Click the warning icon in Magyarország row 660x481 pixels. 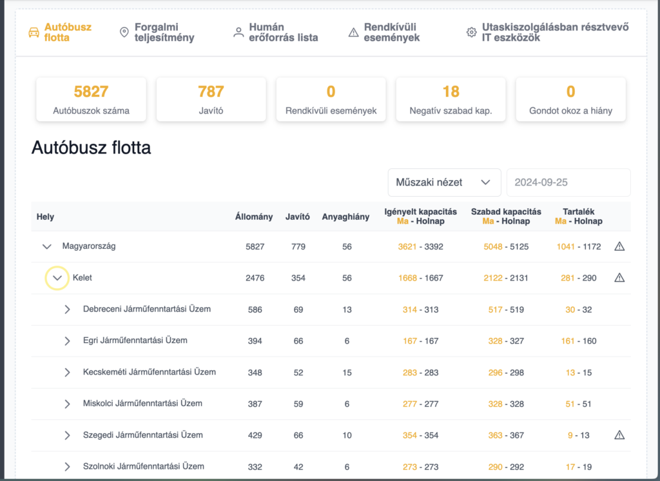619,246
